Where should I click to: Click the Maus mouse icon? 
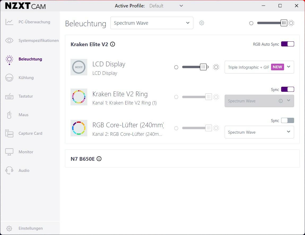(9, 115)
